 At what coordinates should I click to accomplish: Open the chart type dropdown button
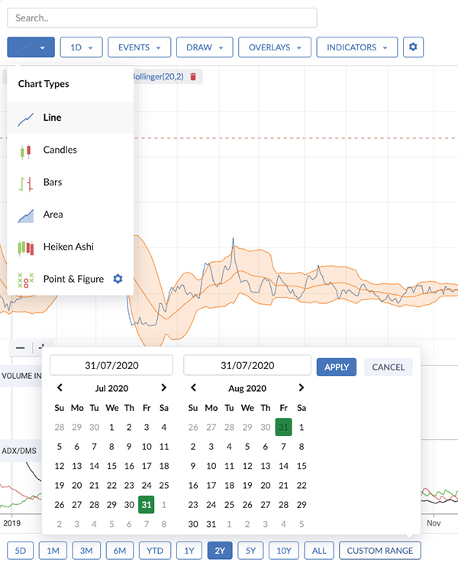pos(31,47)
